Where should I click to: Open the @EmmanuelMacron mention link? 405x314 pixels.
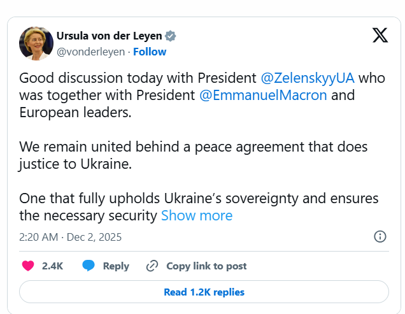(263, 96)
